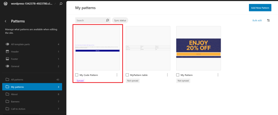The height and width of the screenshot is (115, 278).
Task: Go back using the Patterns back arrow
Action: tap(5, 21)
